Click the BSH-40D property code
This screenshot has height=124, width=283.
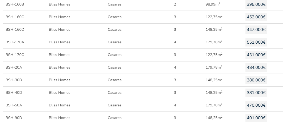pyautogui.click(x=14, y=93)
